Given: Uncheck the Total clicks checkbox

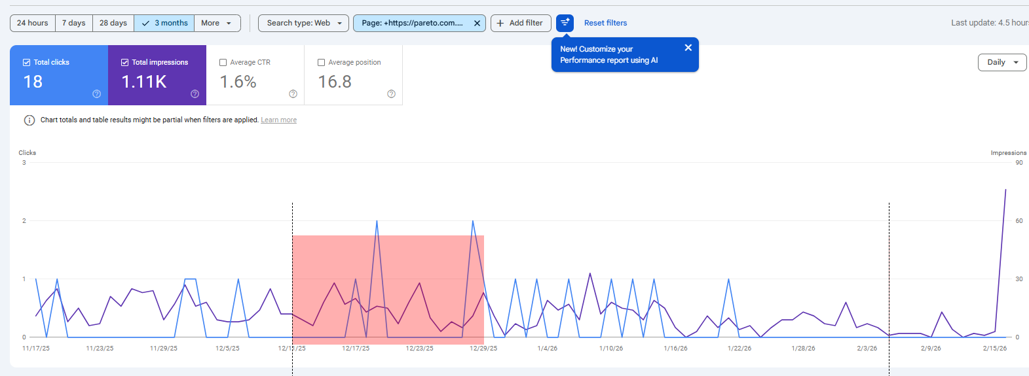Looking at the screenshot, I should 27,63.
